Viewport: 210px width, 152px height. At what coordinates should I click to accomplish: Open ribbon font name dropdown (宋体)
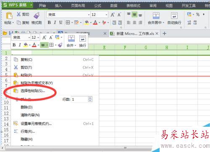click(89, 15)
